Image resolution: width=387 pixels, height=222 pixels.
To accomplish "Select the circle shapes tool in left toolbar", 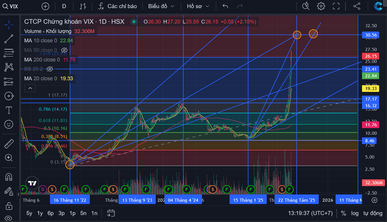I will pos(9,96).
